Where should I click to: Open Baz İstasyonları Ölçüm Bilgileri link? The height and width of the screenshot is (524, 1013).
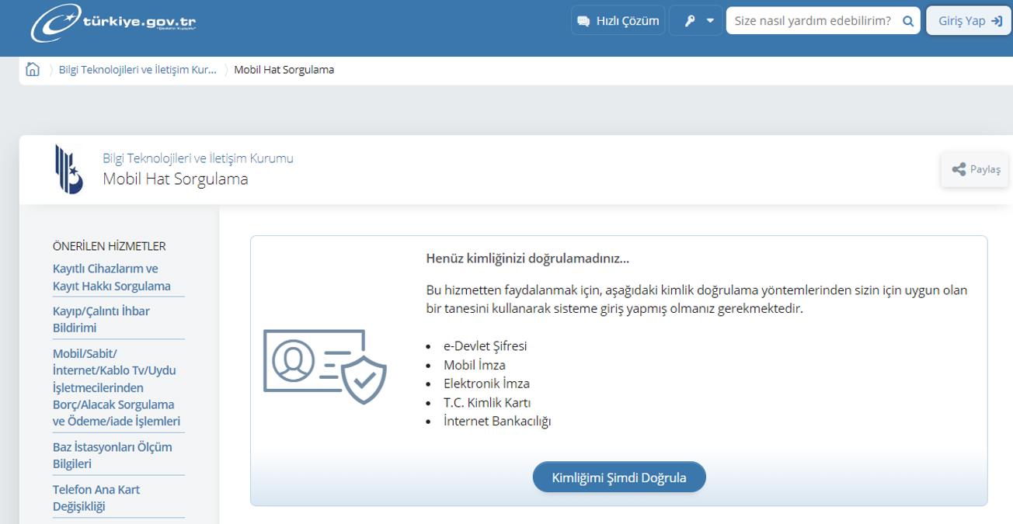tap(112, 455)
